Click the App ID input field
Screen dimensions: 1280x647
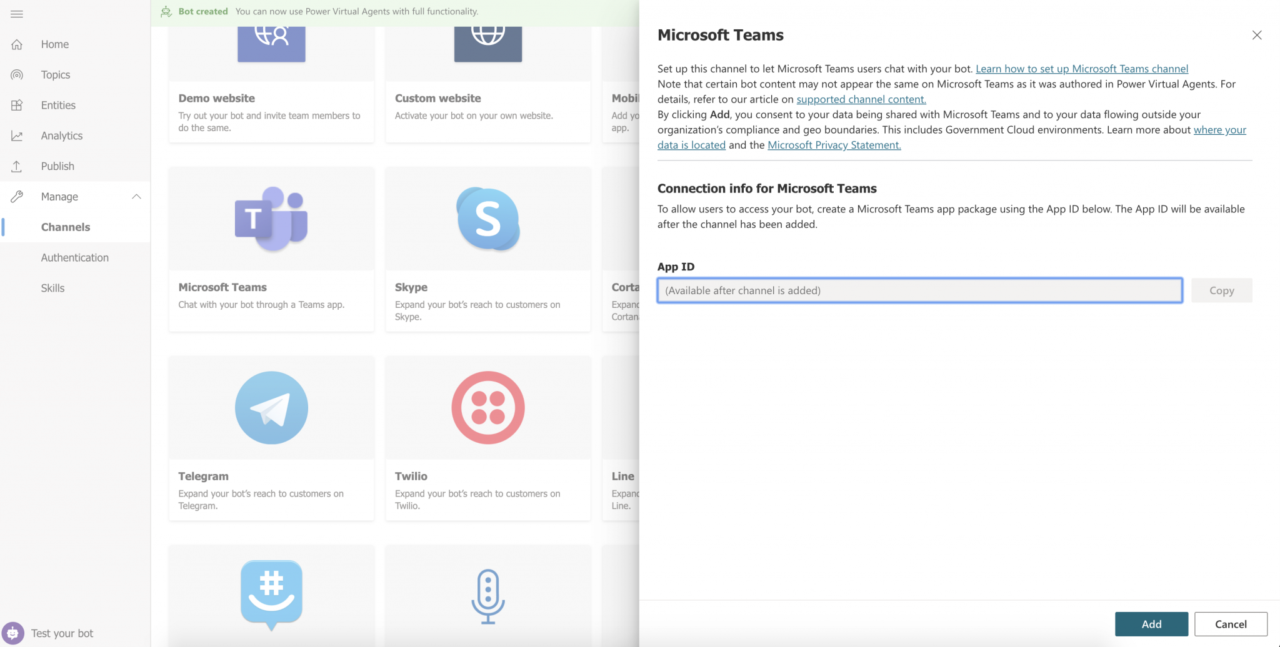pos(919,290)
